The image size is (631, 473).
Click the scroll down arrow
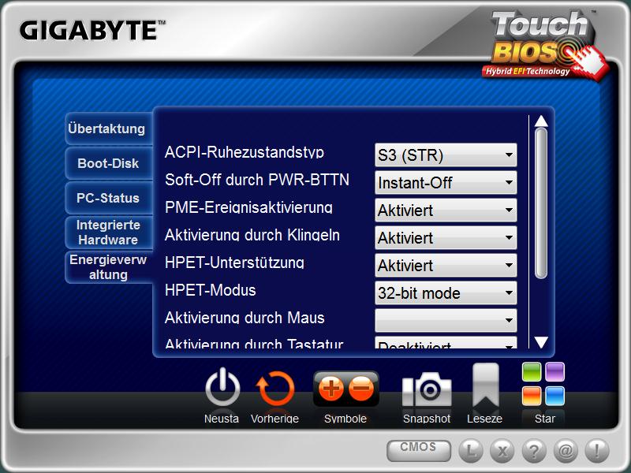[541, 342]
